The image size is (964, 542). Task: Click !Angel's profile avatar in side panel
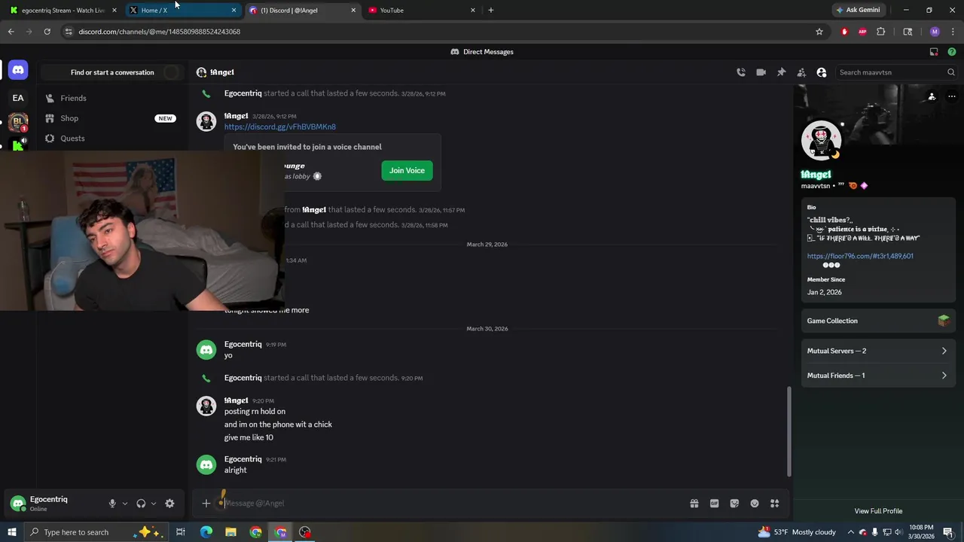[x=821, y=140]
